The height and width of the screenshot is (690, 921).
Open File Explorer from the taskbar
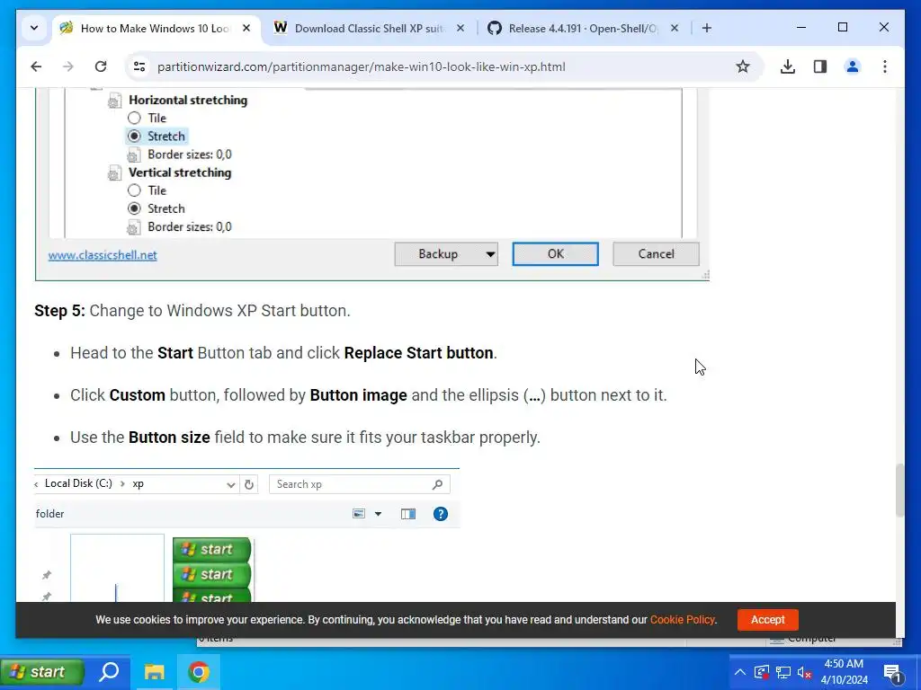point(155,672)
